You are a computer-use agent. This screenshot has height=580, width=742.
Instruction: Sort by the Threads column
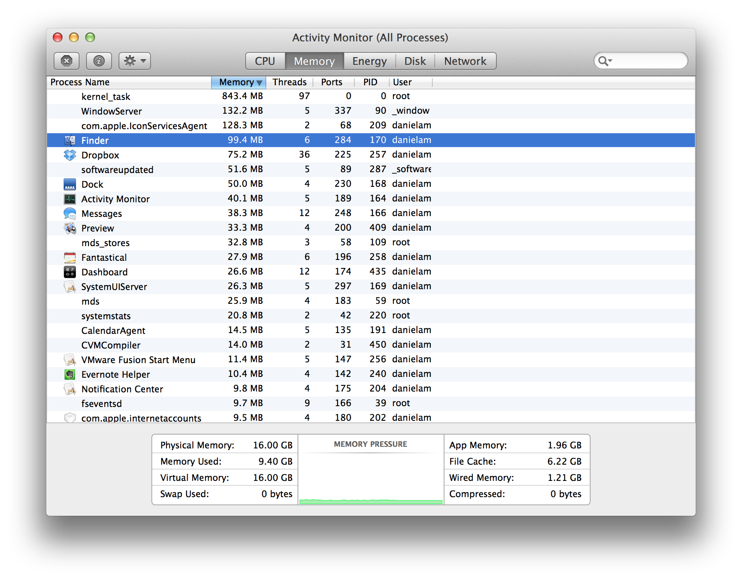(289, 82)
